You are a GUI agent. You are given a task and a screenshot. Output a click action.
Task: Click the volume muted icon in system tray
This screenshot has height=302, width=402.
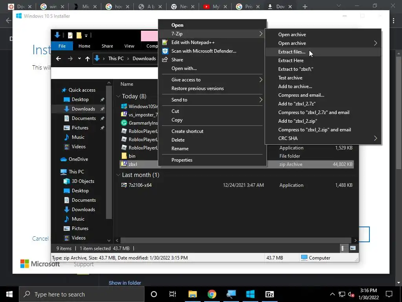tap(351, 294)
